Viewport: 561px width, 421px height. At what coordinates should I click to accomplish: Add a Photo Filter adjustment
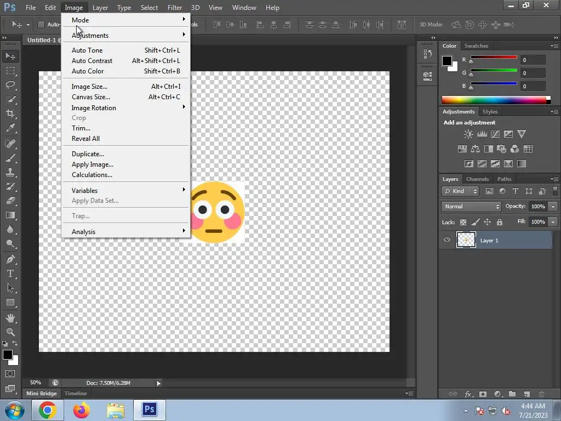501,149
